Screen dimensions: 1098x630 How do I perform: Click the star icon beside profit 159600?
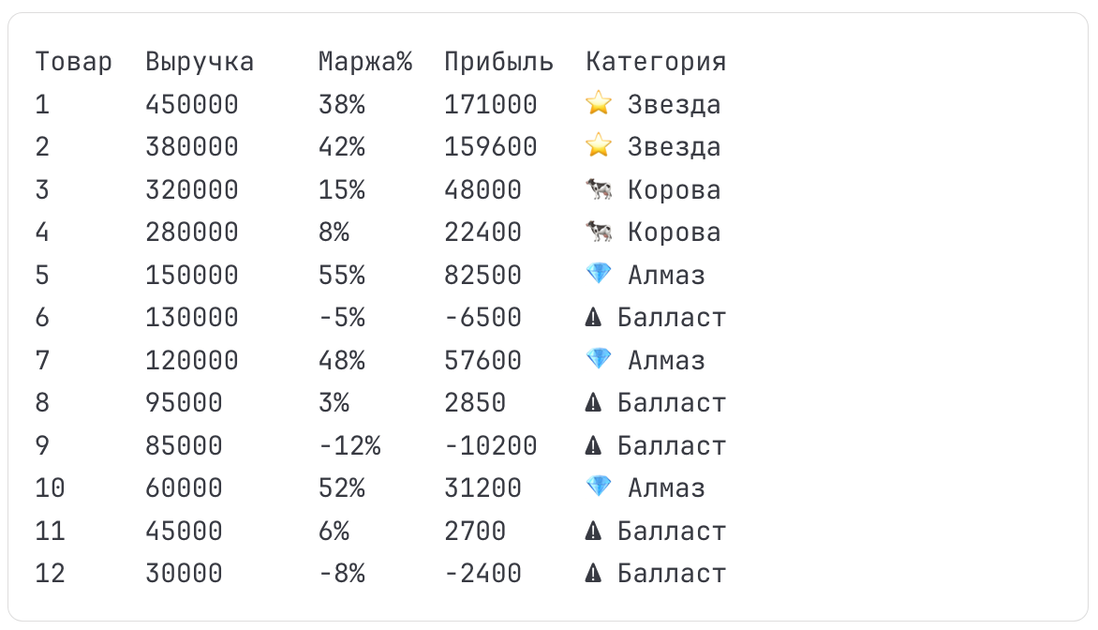pyautogui.click(x=598, y=146)
